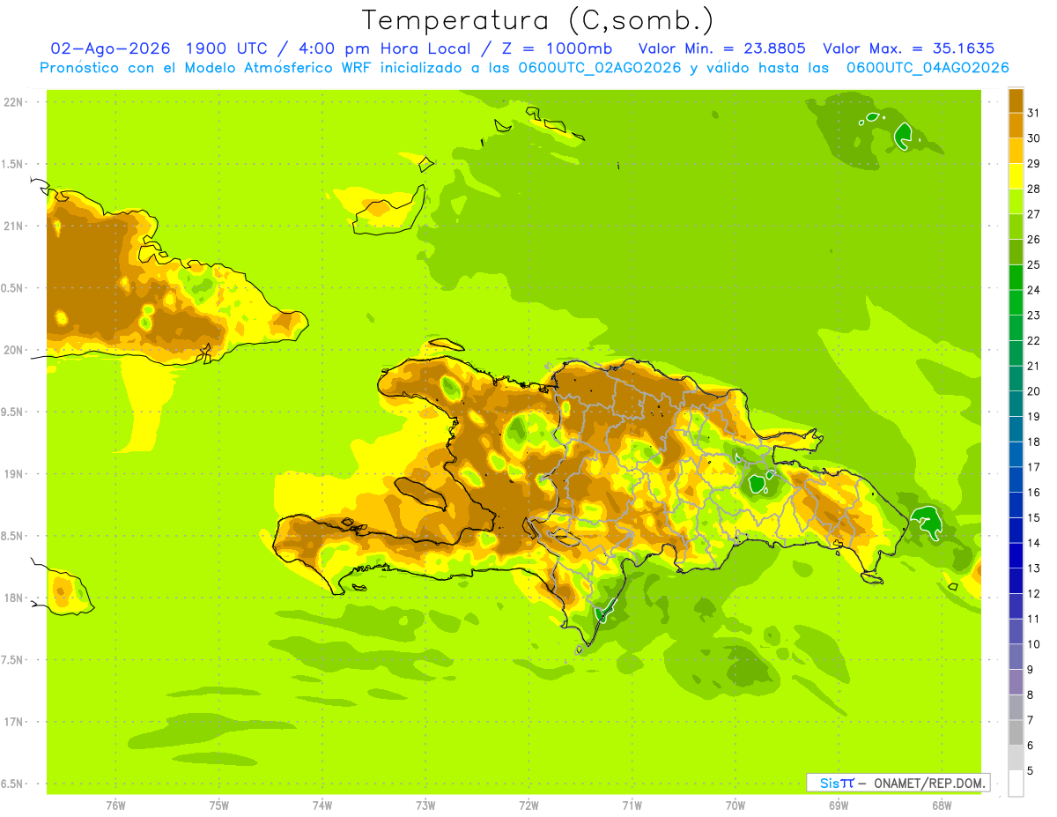The image size is (1057, 817).
Task: Click the '69W' longitude axis label
Action: [x=839, y=806]
